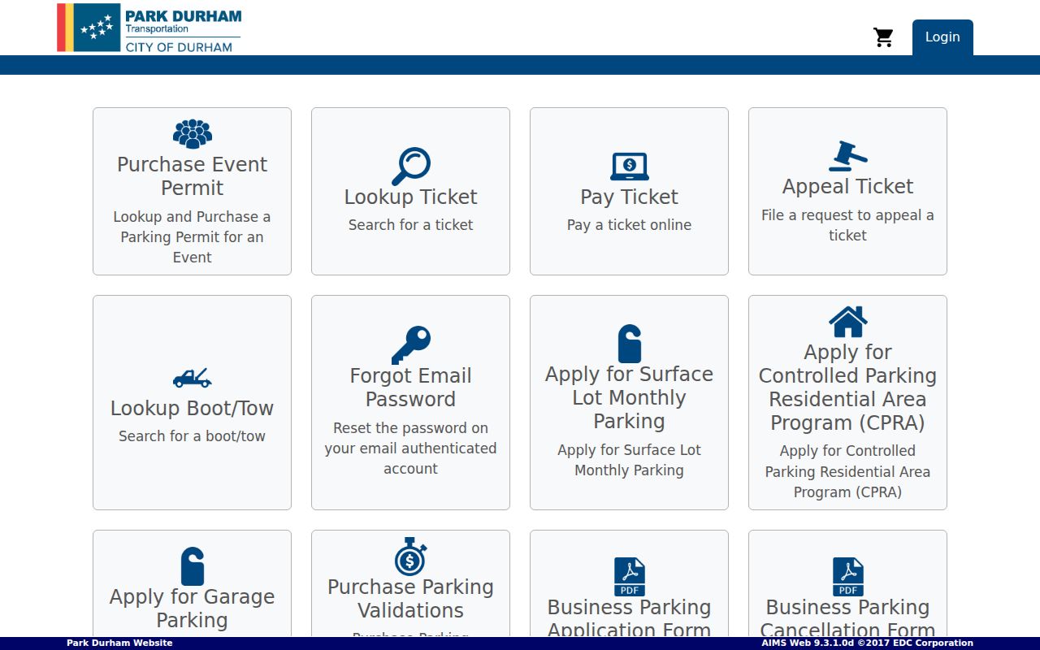The image size is (1040, 650).
Task: Click 'Pay a ticket online' description text
Action: 630,225
